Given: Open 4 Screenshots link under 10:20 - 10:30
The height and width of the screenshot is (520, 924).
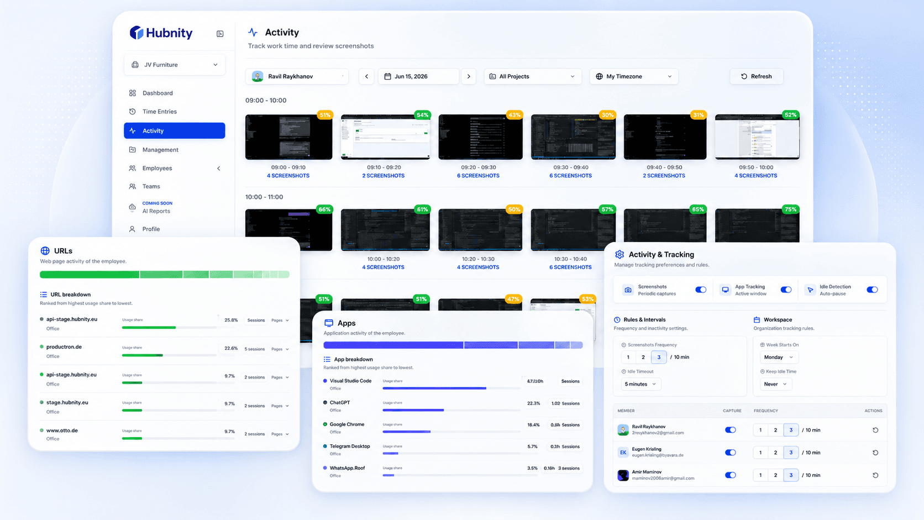Looking at the screenshot, I should pyautogui.click(x=478, y=267).
